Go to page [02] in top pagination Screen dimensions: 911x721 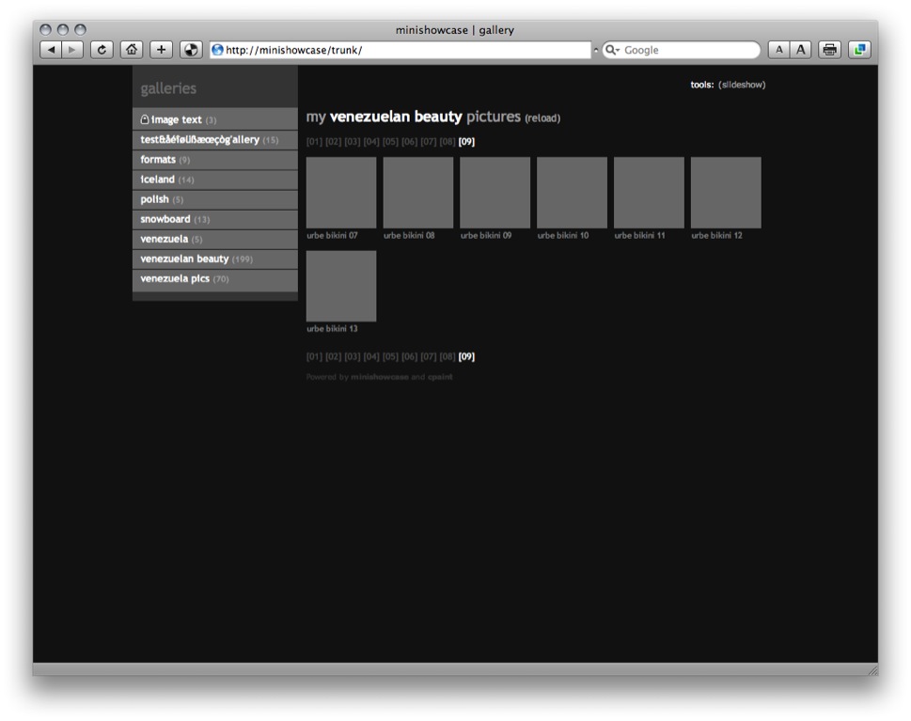point(334,141)
